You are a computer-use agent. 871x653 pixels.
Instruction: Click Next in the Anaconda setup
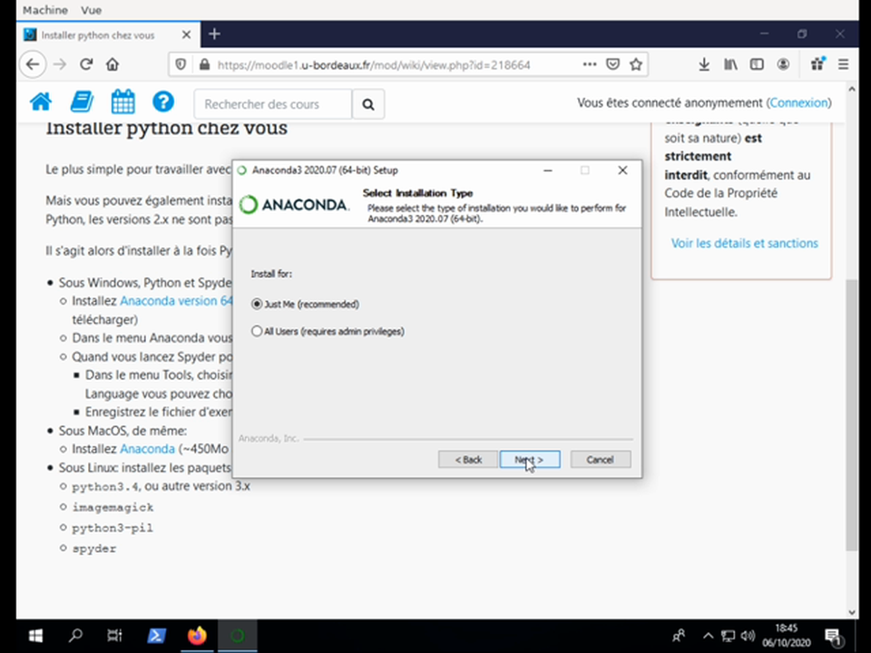tap(529, 460)
